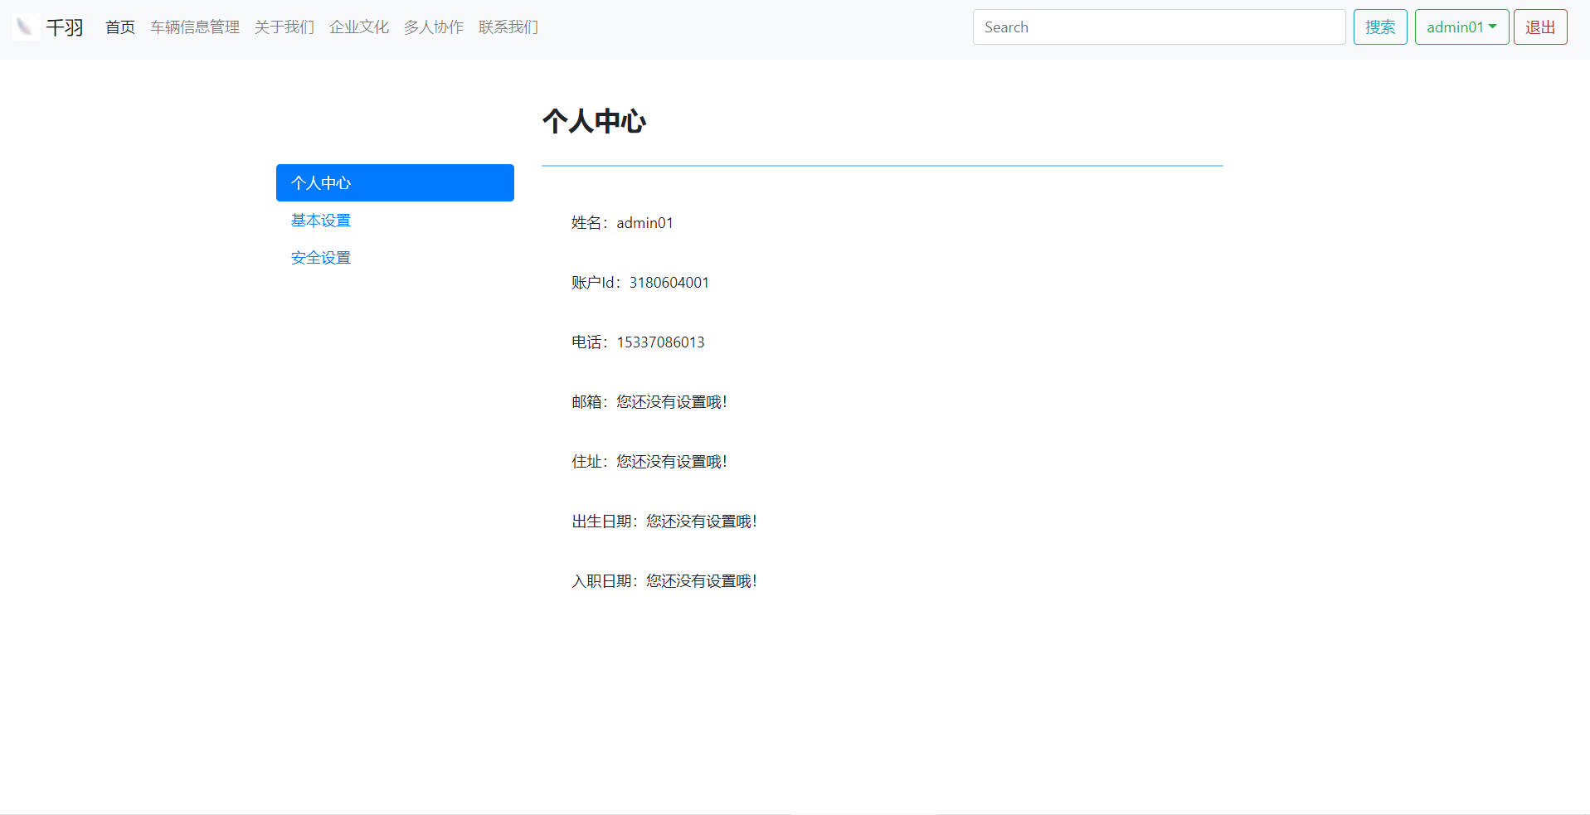1590x815 pixels.
Task: Go to 首页 in the navbar
Action: (120, 27)
